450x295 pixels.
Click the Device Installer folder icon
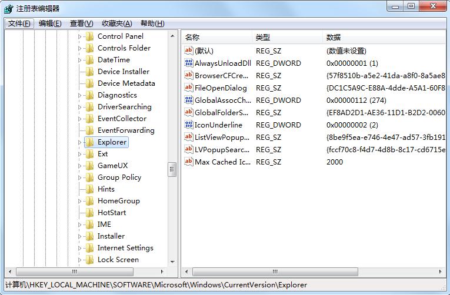90,72
